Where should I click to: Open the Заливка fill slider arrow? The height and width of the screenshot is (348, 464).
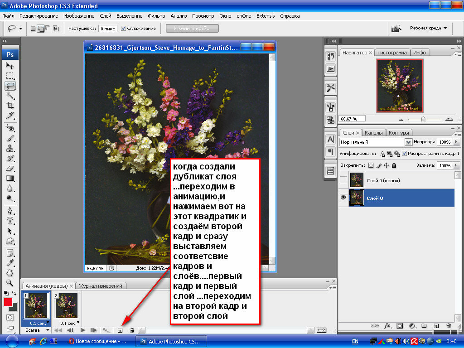[x=456, y=165]
